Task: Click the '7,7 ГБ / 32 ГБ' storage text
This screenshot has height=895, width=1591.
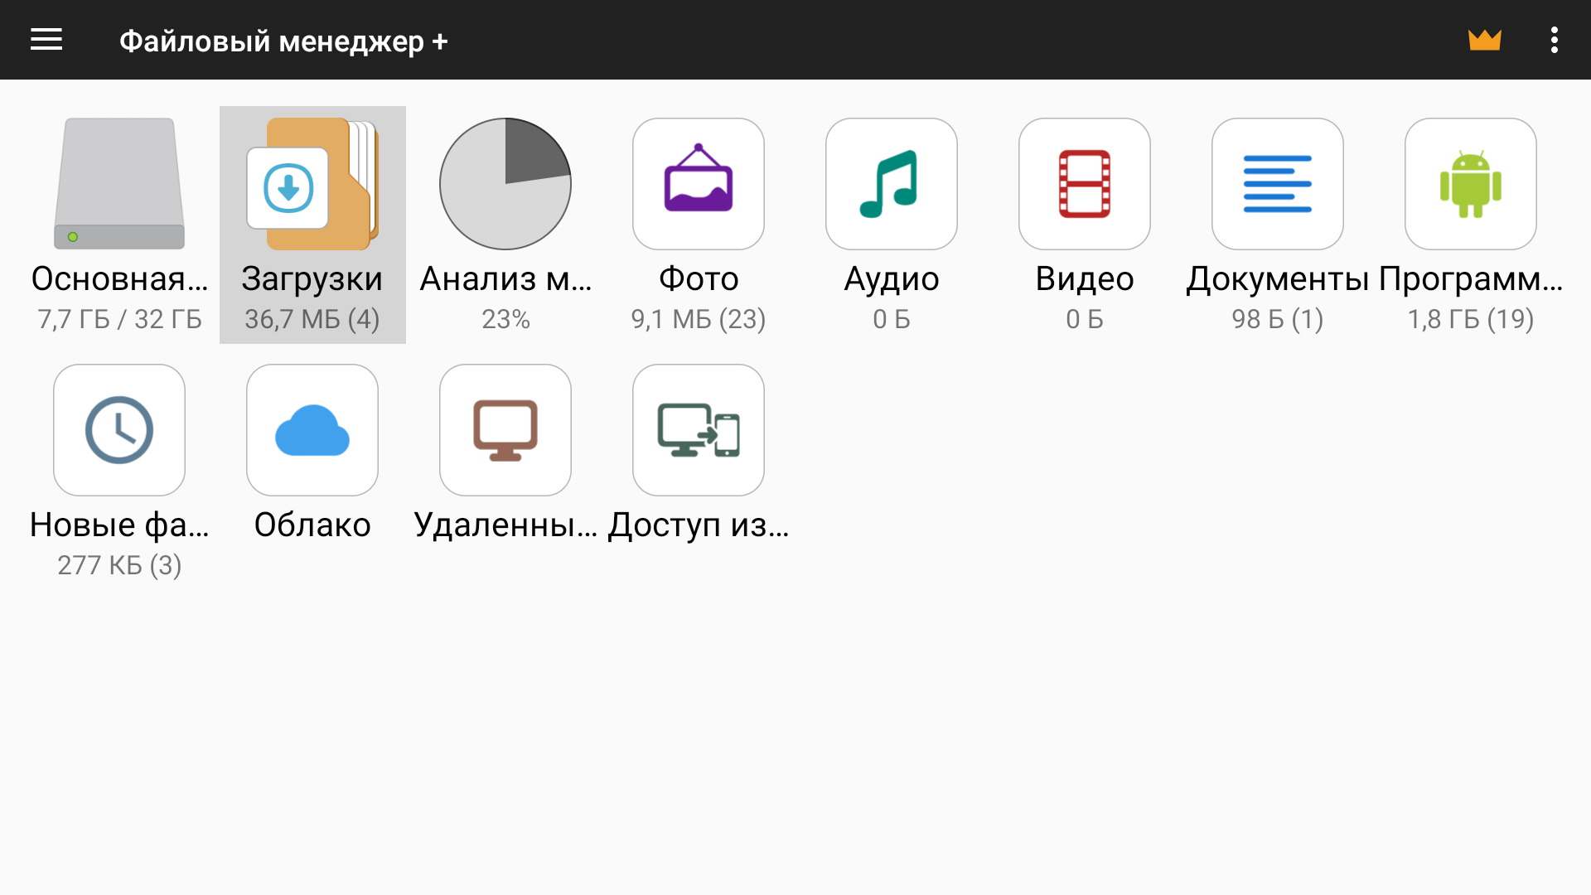Action: pos(119,319)
